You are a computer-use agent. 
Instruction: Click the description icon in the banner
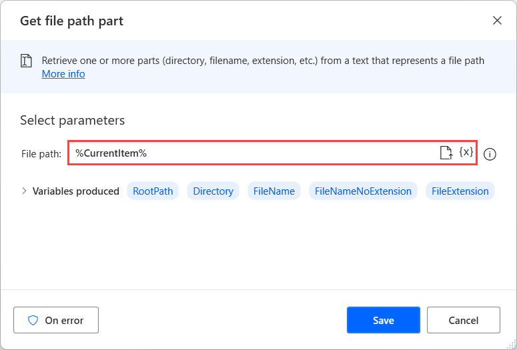[27, 61]
